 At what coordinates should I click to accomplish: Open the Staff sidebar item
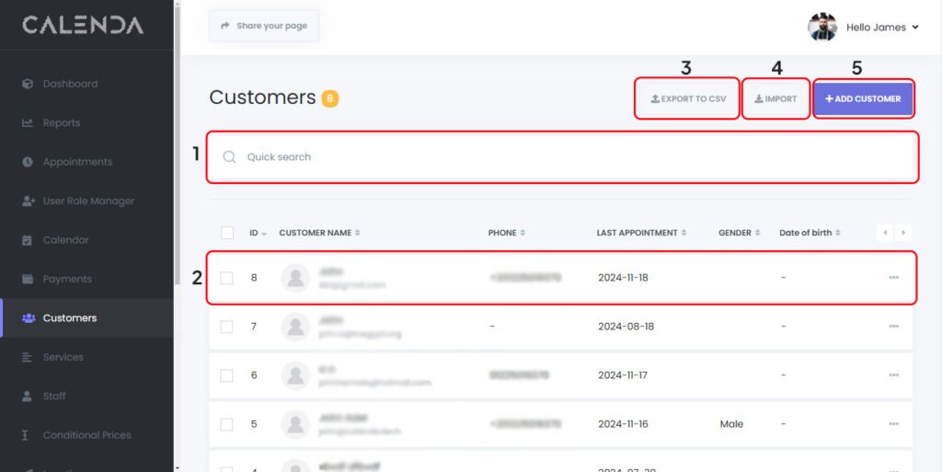(x=54, y=397)
